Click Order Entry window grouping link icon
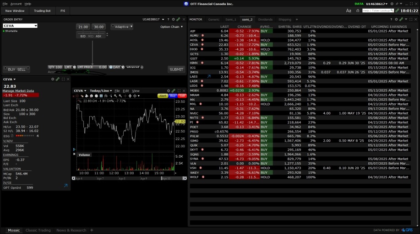Viewport: 420px width, 234px height. (178, 19)
